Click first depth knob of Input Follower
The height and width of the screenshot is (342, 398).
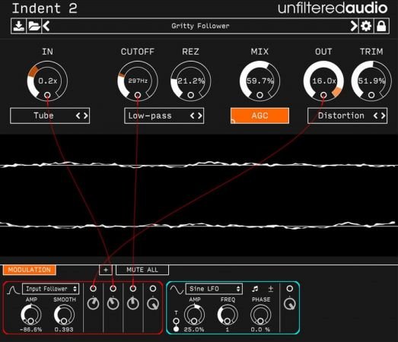(93, 304)
